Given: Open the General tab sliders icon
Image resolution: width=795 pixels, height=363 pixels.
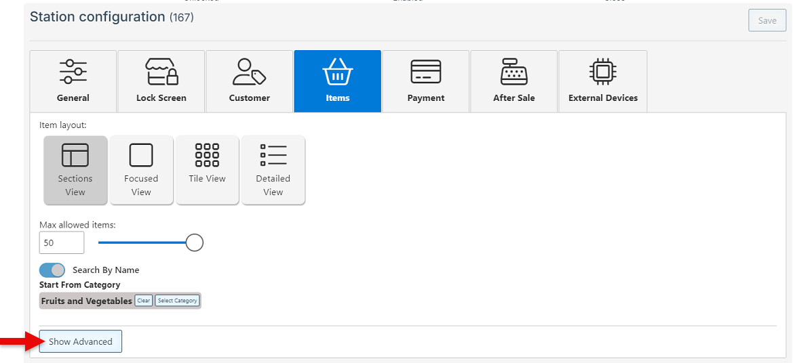Looking at the screenshot, I should click(73, 72).
